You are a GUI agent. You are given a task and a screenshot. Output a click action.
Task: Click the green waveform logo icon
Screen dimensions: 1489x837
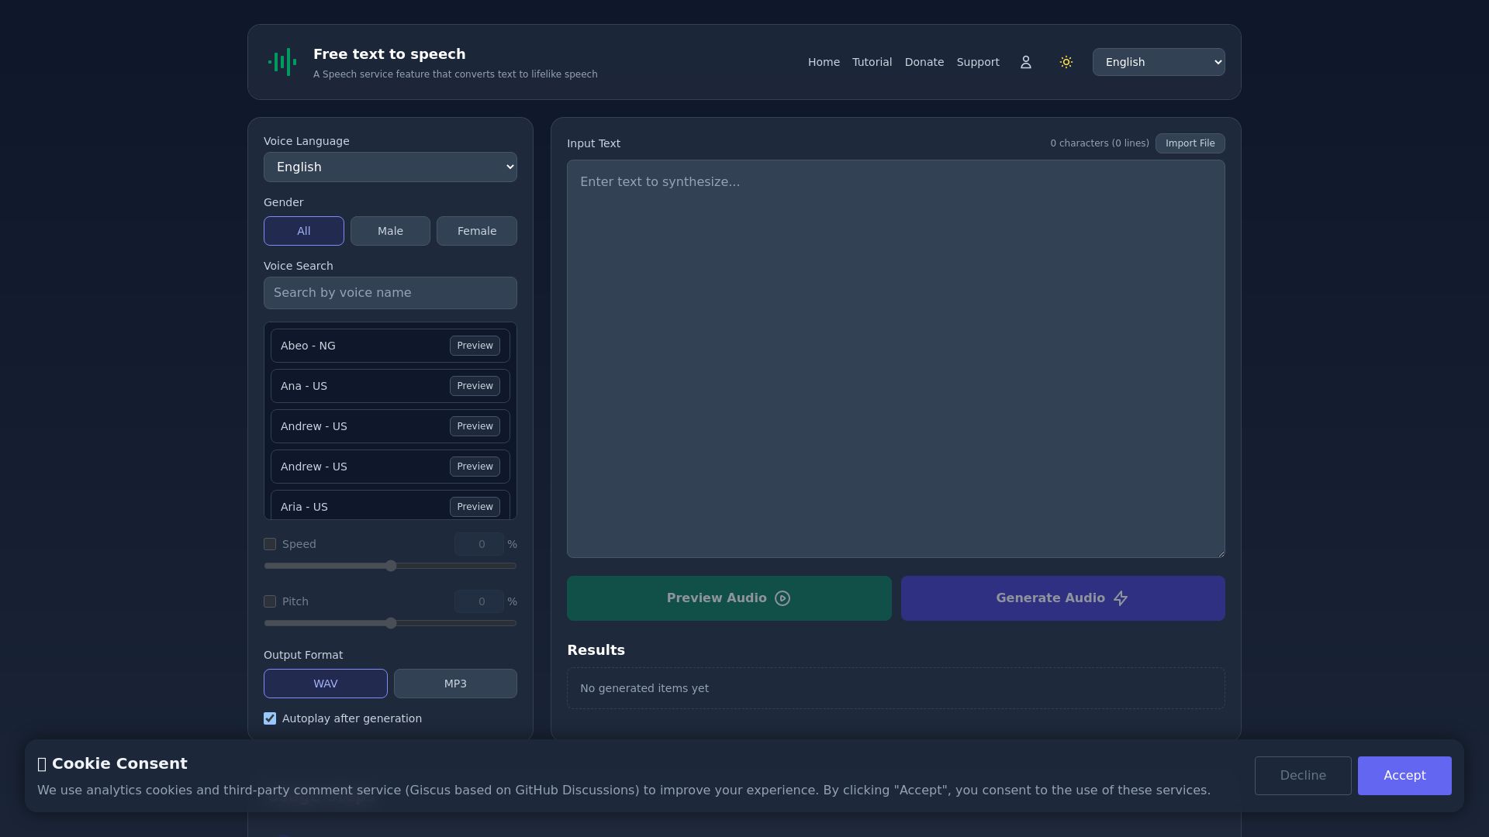pyautogui.click(x=282, y=62)
